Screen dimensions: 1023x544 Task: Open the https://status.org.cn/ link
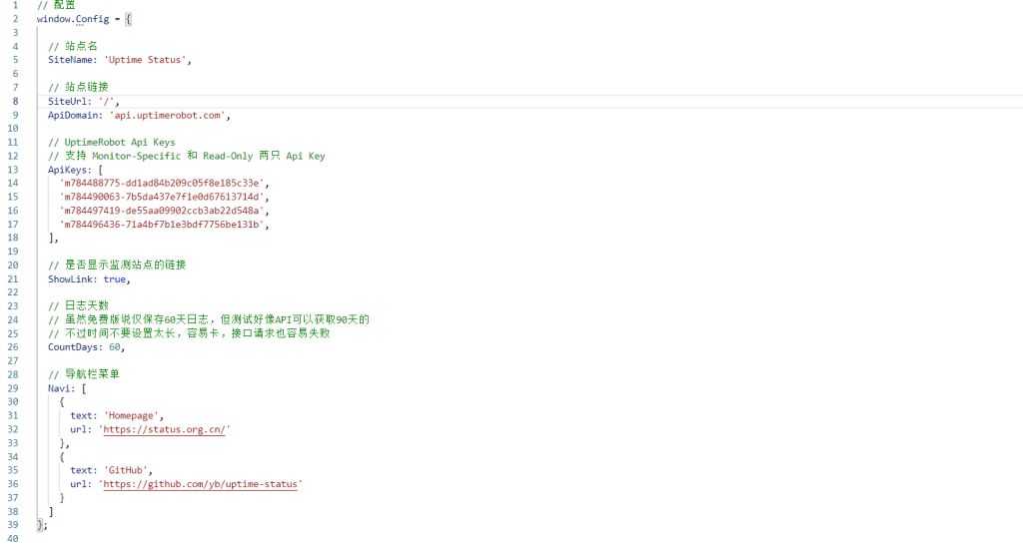click(x=165, y=429)
